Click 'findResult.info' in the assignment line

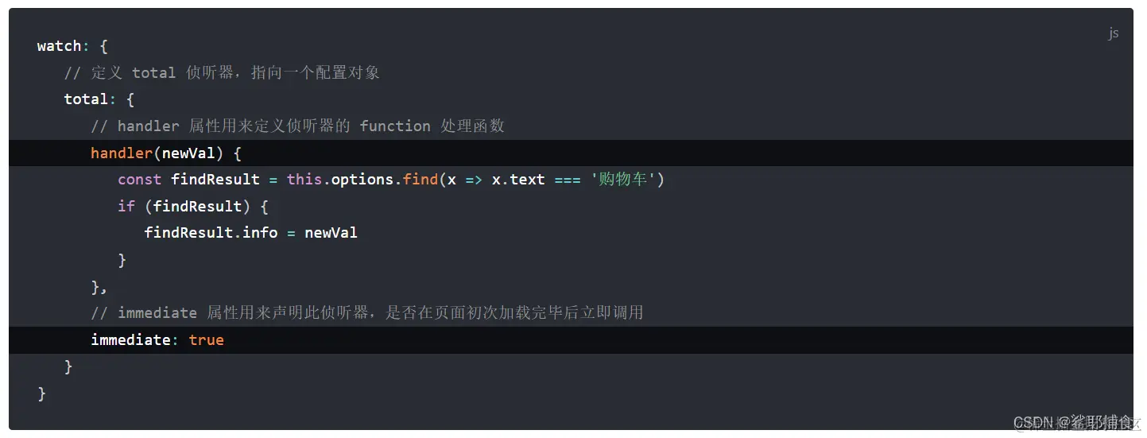click(211, 233)
